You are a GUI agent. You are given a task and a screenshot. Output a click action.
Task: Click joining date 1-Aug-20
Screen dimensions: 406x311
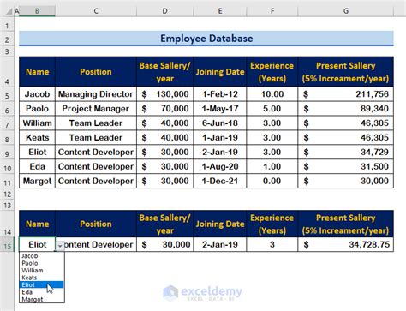click(220, 166)
